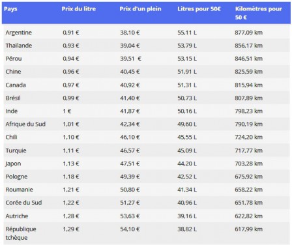
Task: Click the Pays column header
Action: [10, 9]
